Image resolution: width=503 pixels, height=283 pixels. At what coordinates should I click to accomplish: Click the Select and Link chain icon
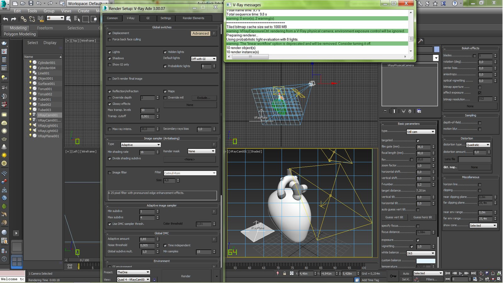click(x=24, y=19)
